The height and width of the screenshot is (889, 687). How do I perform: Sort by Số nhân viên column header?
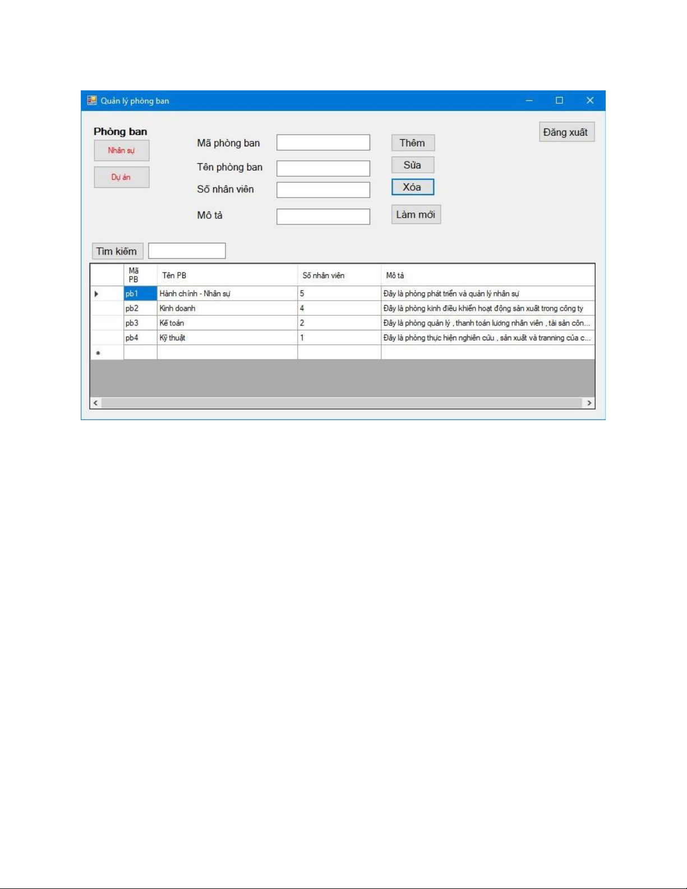coord(339,275)
